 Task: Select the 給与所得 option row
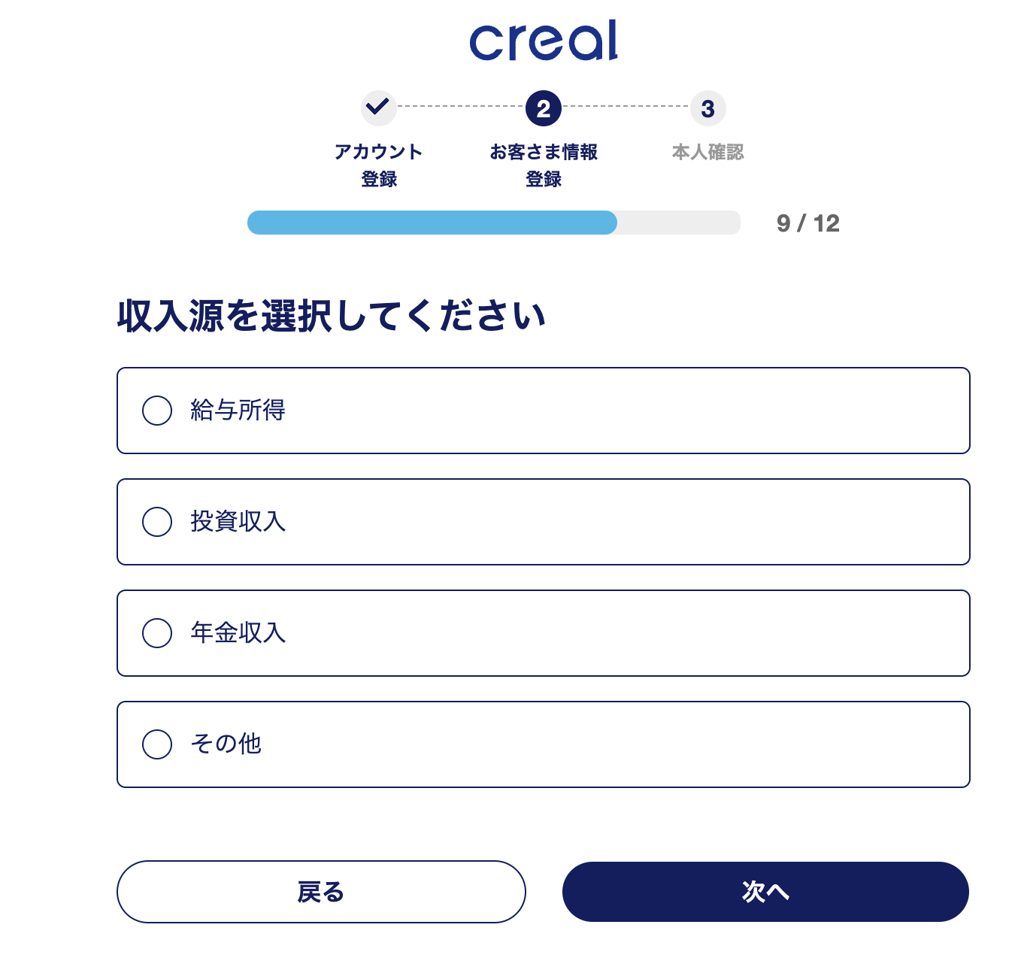(543, 411)
